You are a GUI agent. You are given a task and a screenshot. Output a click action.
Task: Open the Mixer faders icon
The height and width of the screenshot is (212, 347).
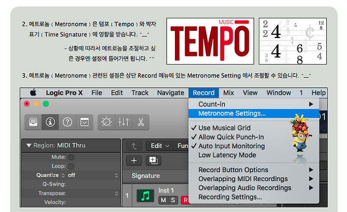tap(123, 122)
